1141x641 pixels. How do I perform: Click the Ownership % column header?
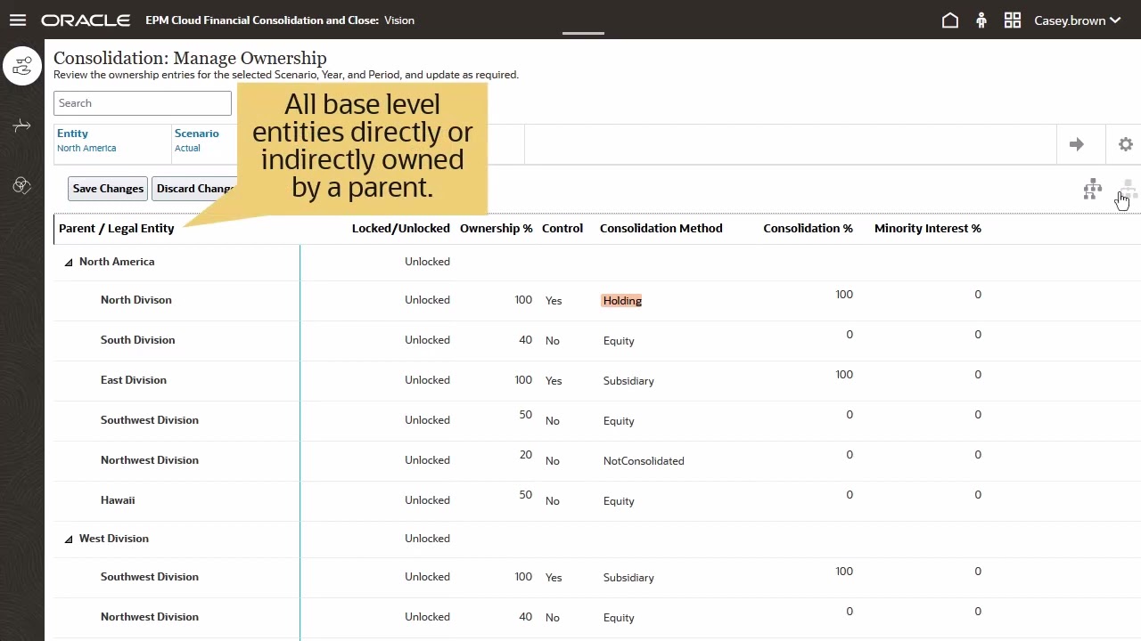pos(496,228)
